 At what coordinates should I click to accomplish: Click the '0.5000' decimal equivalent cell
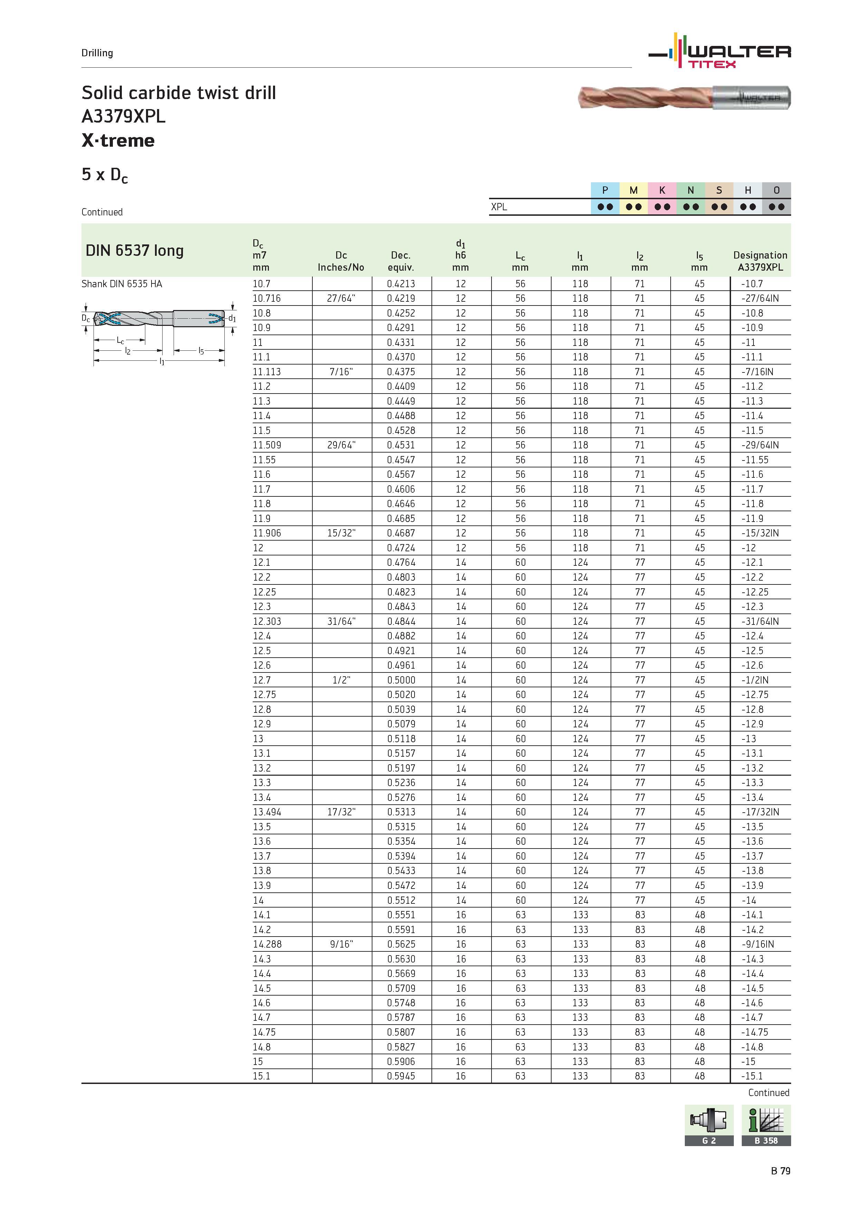coord(401,680)
